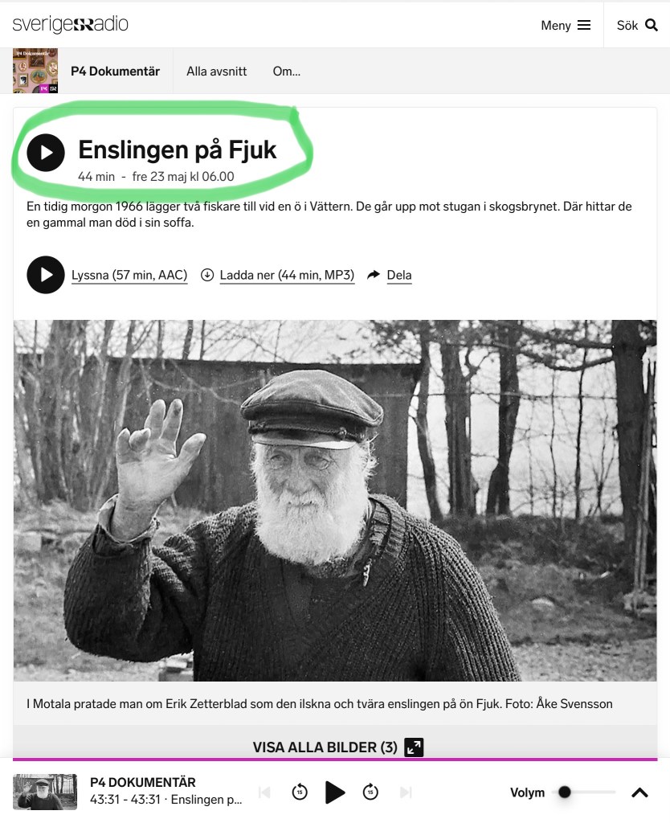Click fullscreen icon beside Visa alla bilder

(x=414, y=747)
